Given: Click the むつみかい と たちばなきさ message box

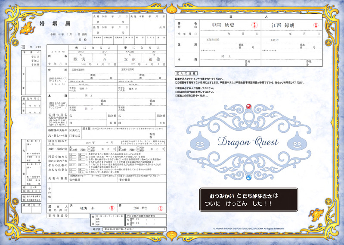Looking at the screenshot, I should (x=248, y=200).
